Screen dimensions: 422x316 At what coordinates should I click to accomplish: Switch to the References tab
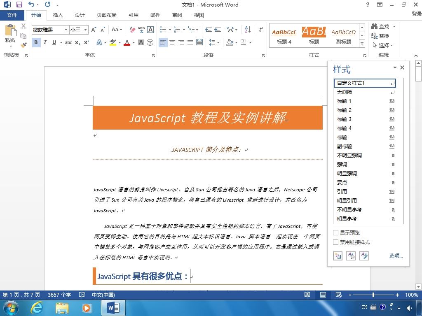(x=133, y=15)
